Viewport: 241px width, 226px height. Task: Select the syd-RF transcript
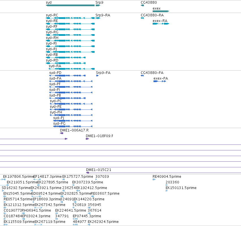pos(70,29)
